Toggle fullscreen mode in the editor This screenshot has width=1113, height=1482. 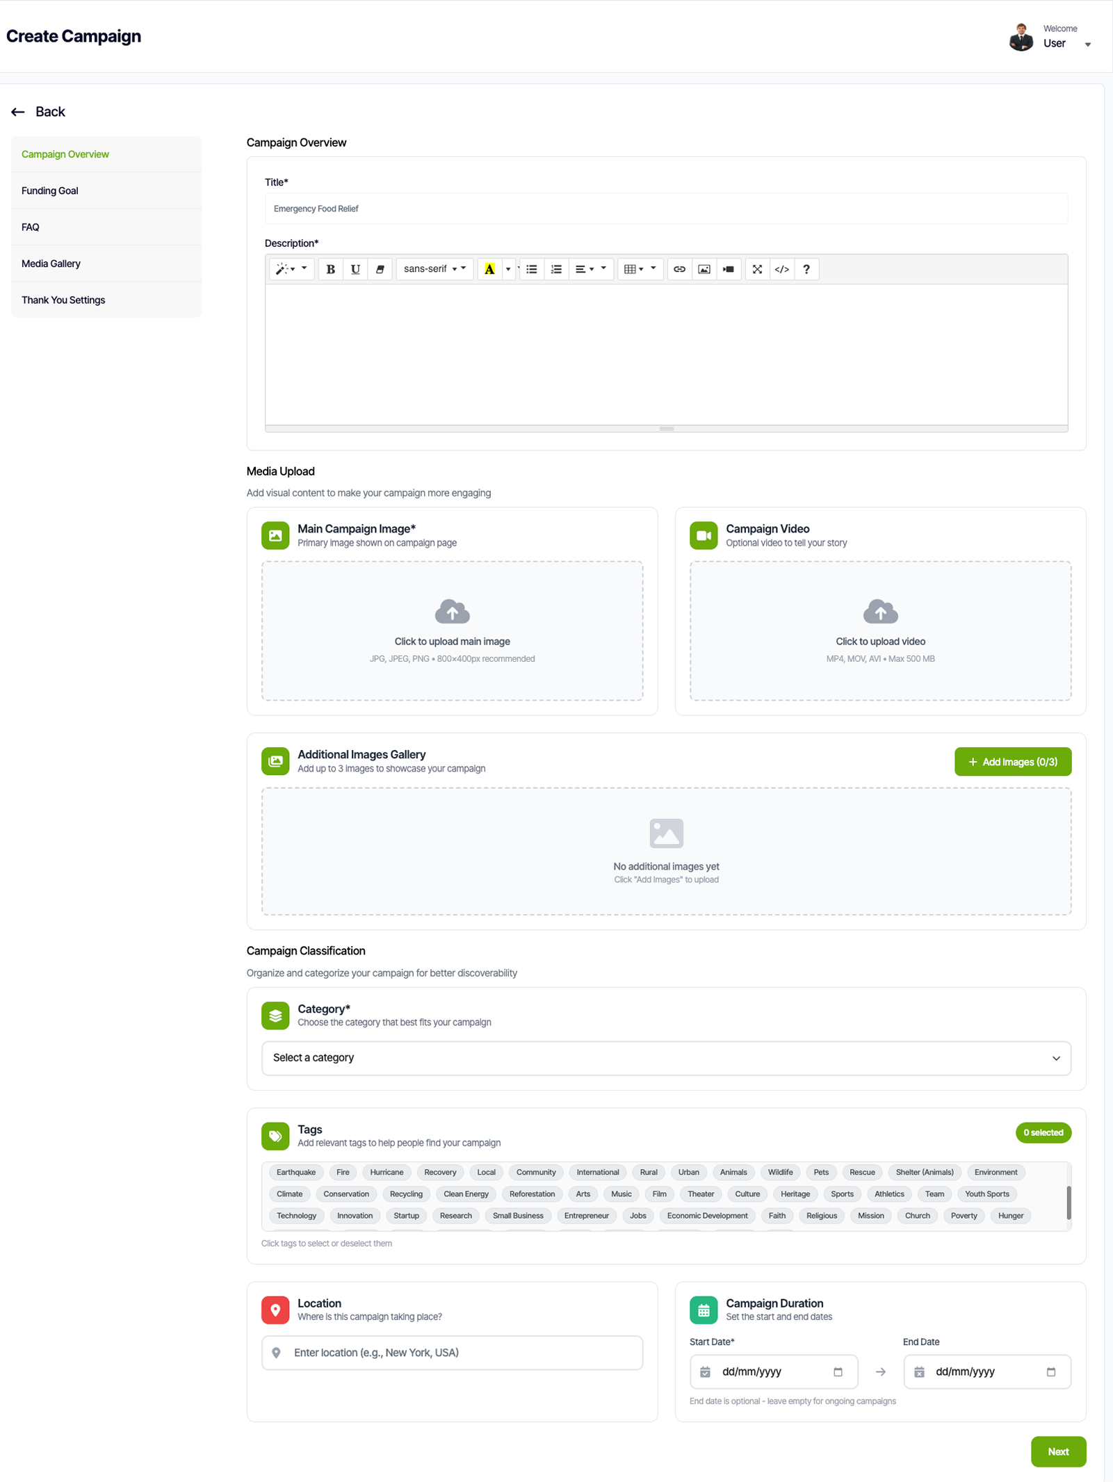(757, 269)
